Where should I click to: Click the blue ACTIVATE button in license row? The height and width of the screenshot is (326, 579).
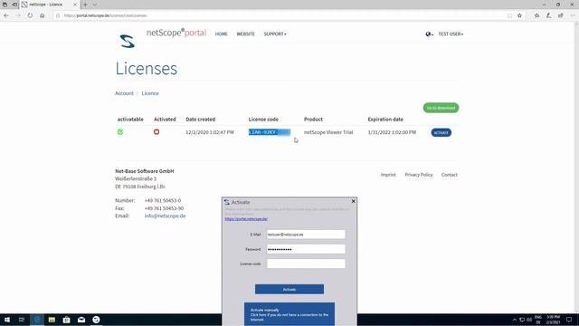[441, 133]
